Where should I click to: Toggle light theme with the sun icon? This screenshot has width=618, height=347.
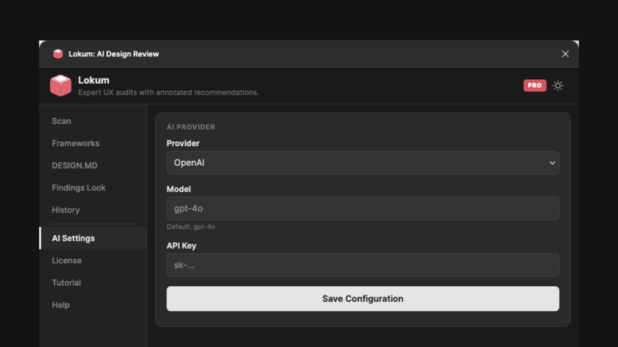pyautogui.click(x=558, y=85)
